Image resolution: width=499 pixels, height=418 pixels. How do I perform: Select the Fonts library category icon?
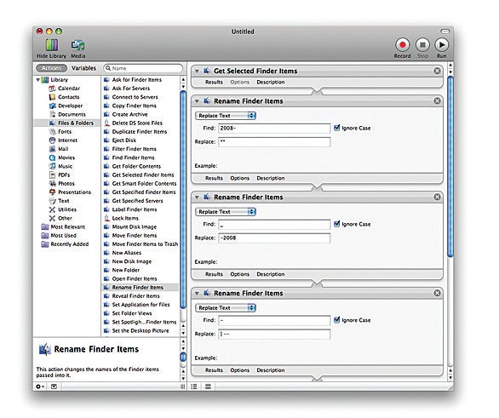(52, 132)
